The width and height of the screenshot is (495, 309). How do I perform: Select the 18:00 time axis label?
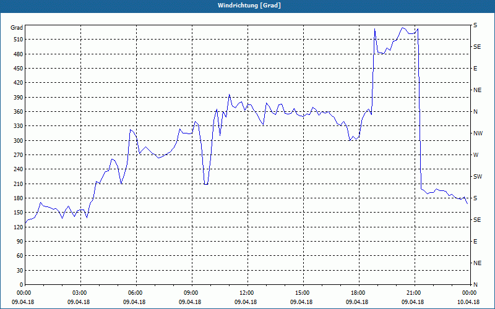pos(359,293)
